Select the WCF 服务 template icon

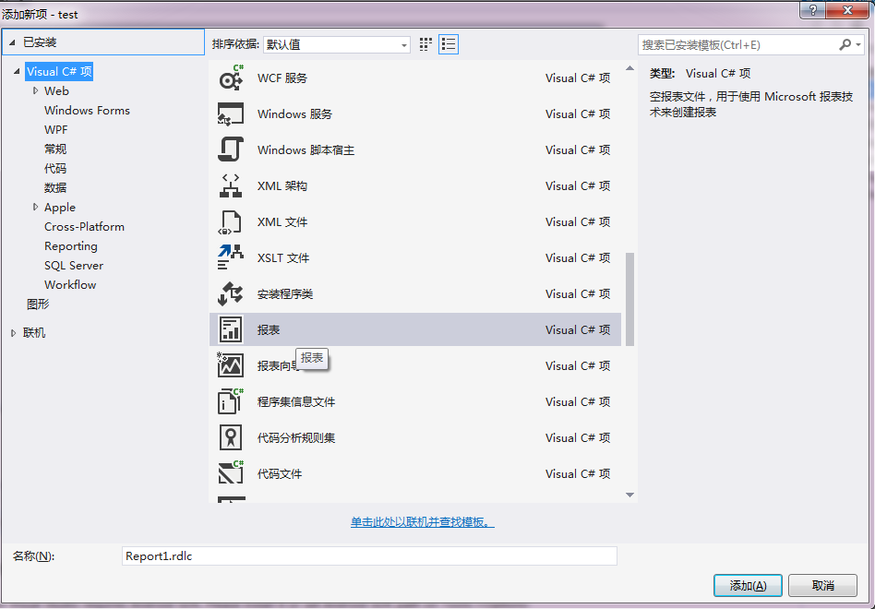tap(231, 78)
